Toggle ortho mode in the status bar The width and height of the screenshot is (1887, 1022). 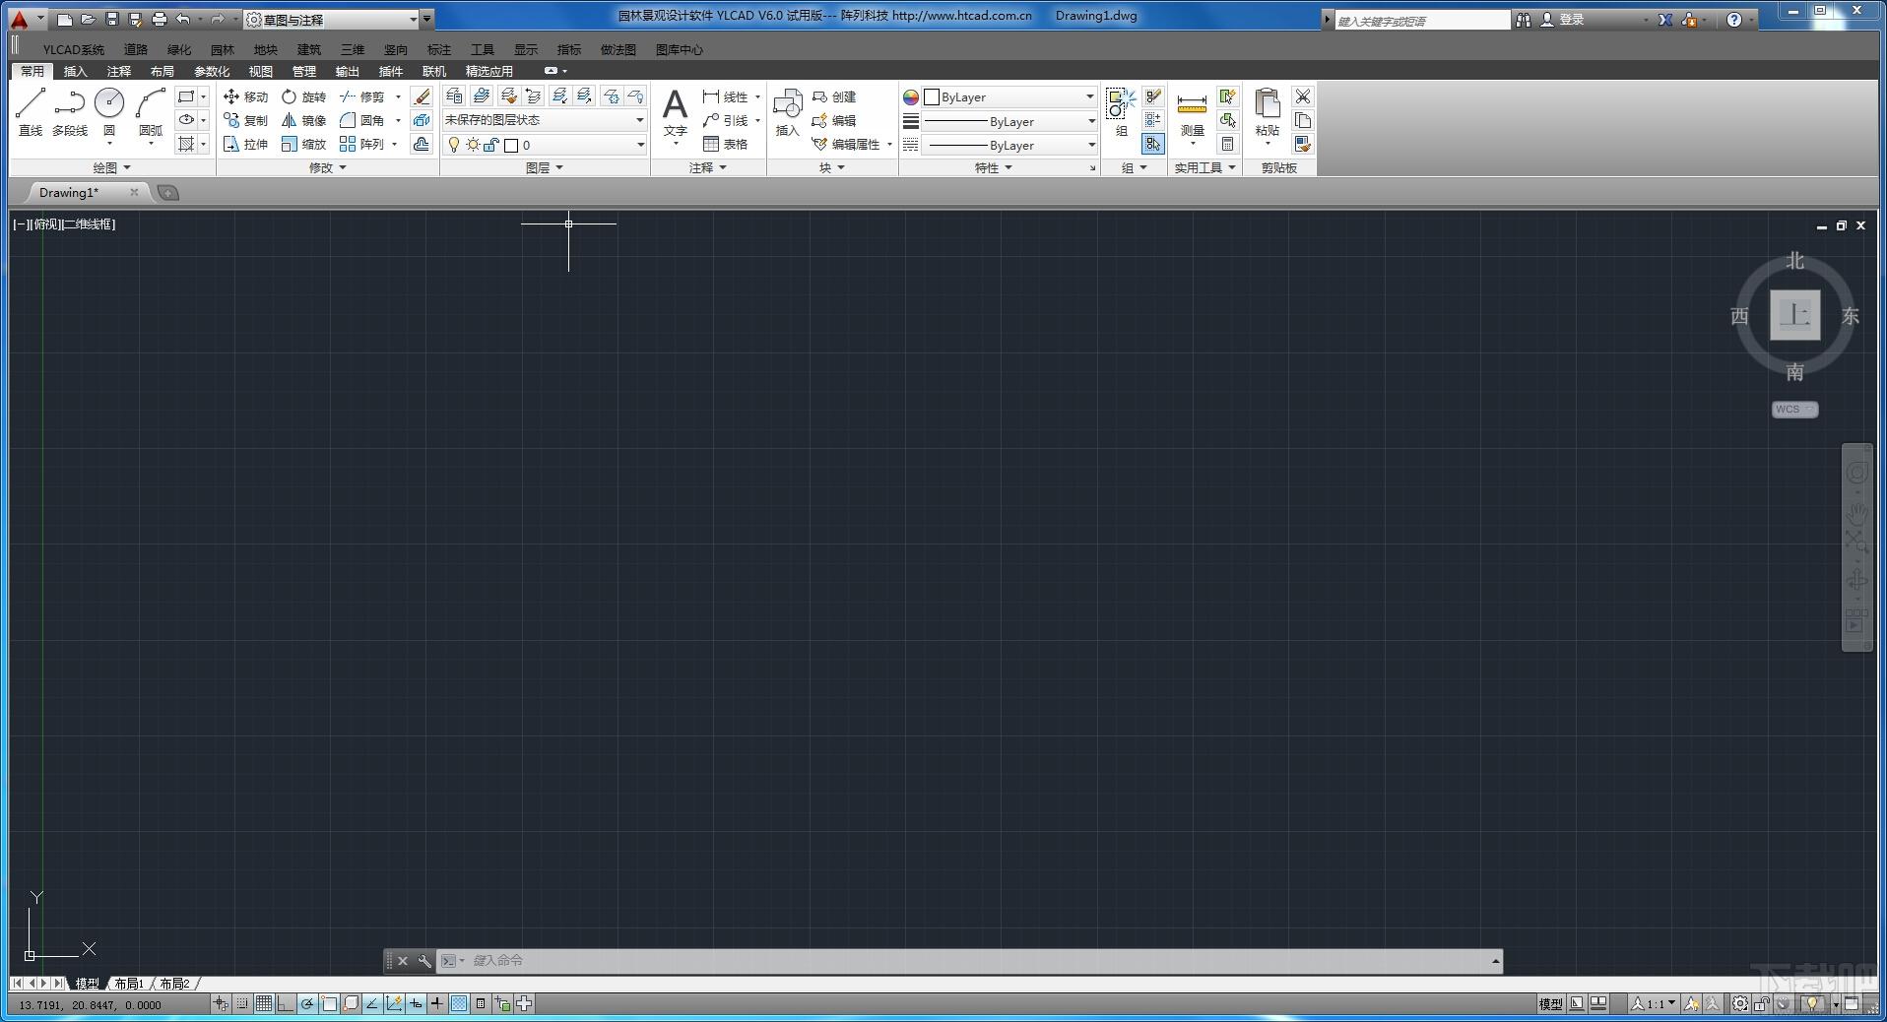click(286, 1003)
